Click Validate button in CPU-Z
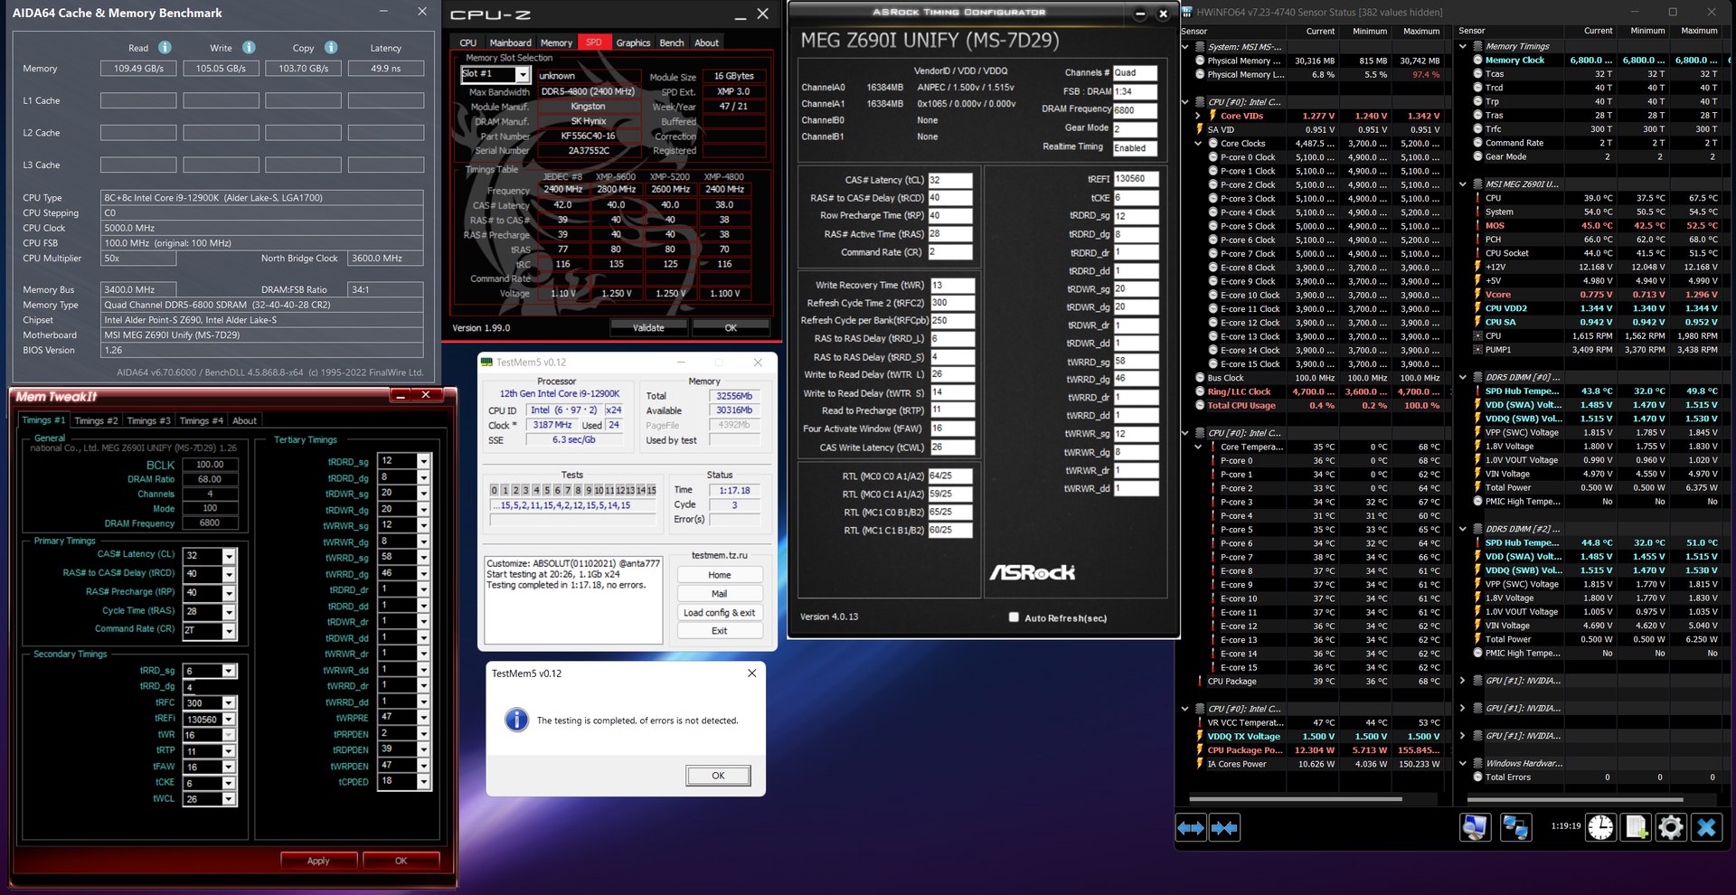This screenshot has height=895, width=1736. pos(648,327)
